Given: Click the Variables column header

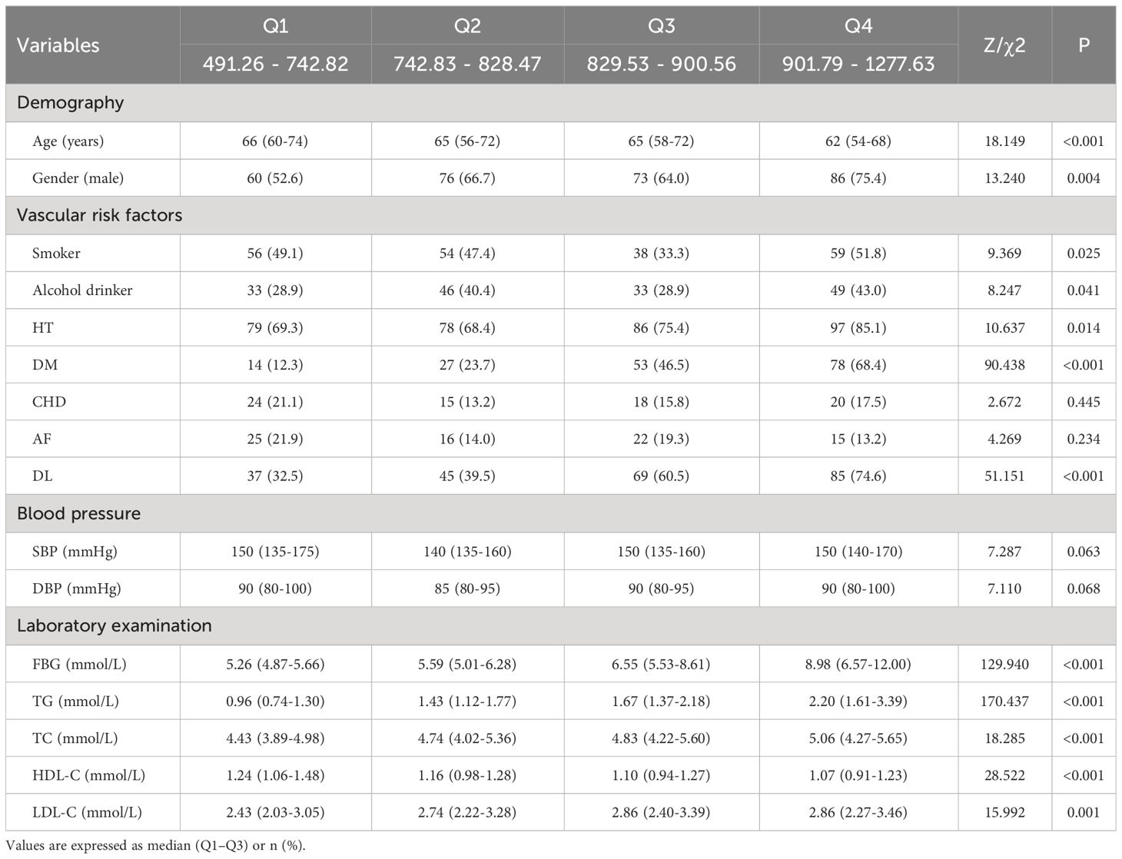Looking at the screenshot, I should pos(58,45).
